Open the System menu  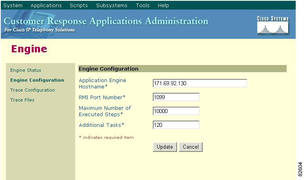tap(13, 6)
